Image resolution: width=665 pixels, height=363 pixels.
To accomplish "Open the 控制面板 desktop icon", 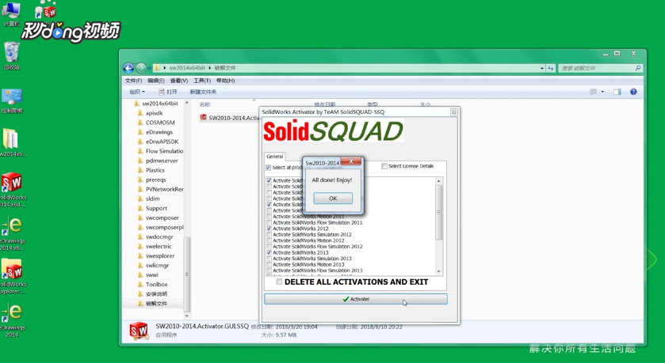I will pos(11,100).
